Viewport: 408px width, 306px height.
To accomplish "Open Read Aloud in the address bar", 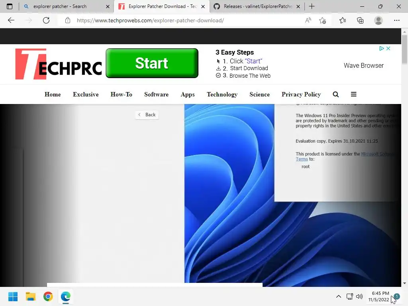I will (x=308, y=20).
